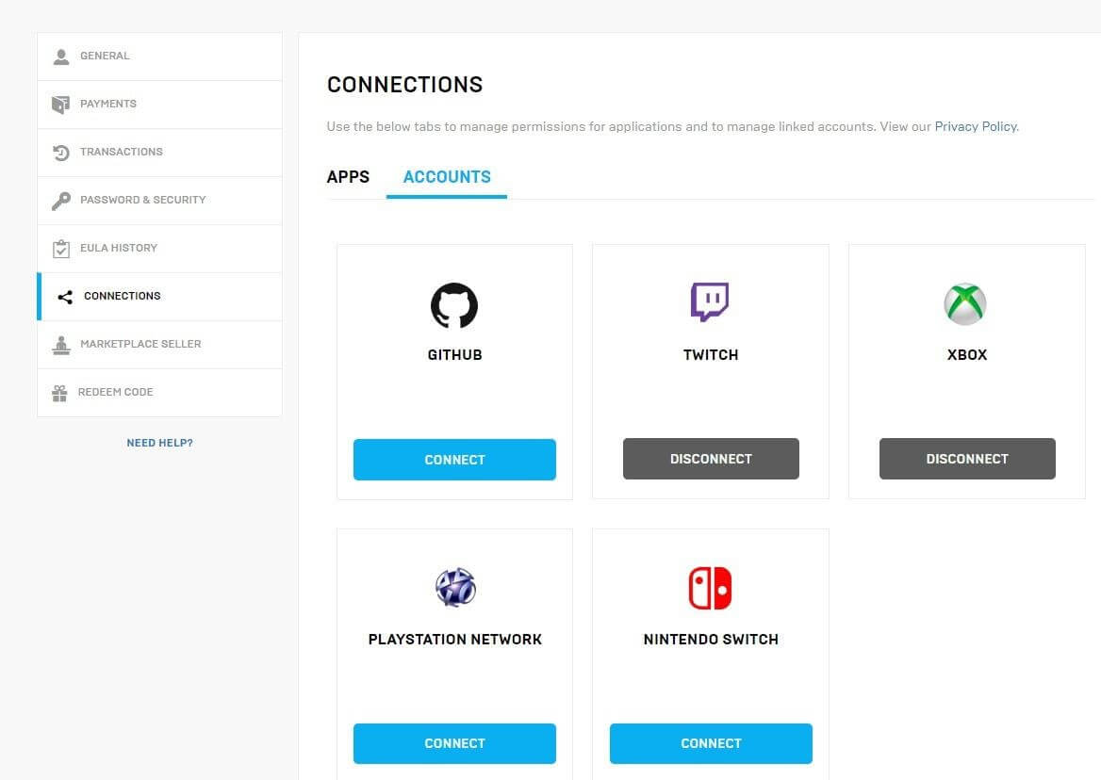This screenshot has height=780, width=1101.
Task: Open Redeem Code page
Action: (x=160, y=393)
